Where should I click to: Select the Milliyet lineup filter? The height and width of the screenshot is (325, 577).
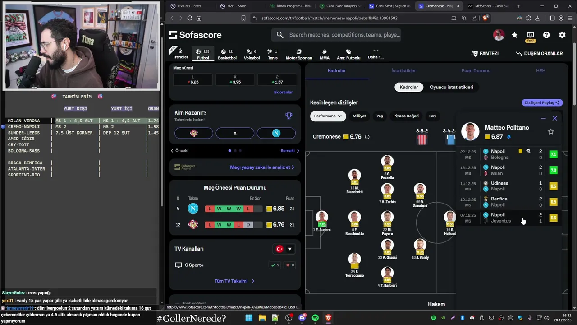coord(359,116)
